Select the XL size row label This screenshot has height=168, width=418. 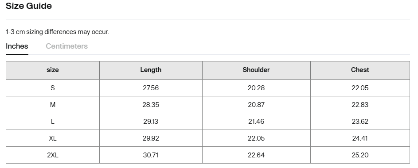[53, 138]
